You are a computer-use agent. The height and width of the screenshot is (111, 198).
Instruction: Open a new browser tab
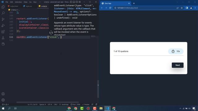134,3
